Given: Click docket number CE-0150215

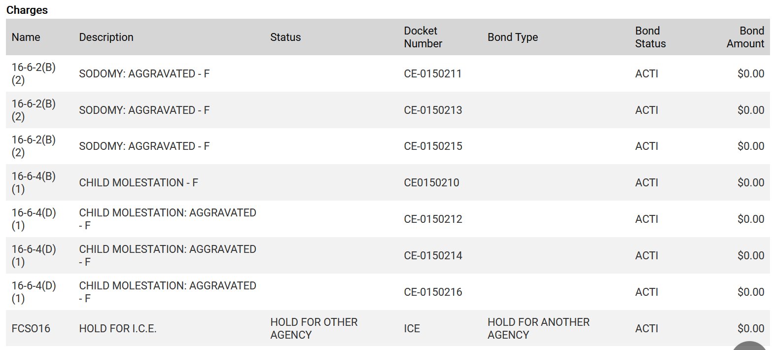Looking at the screenshot, I should point(433,146).
